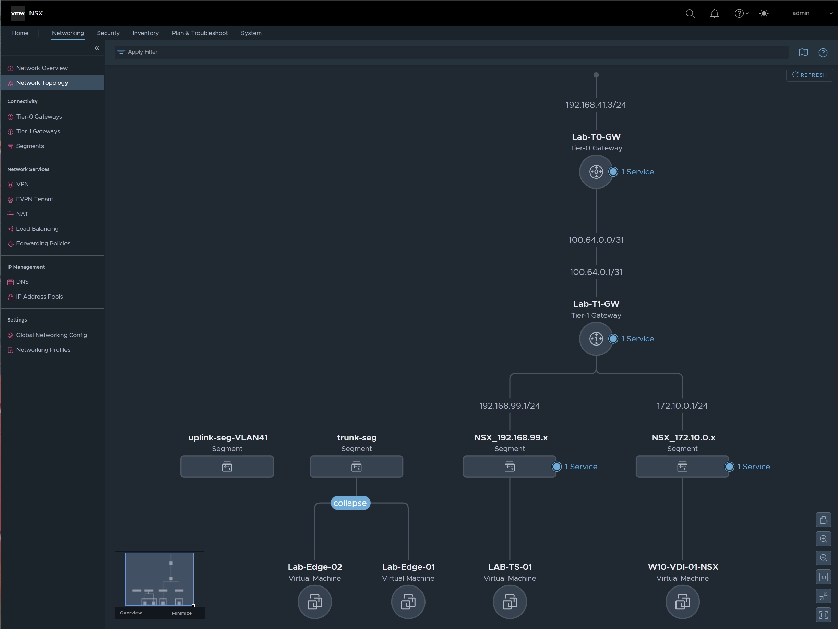Click the Apply Filter input field
This screenshot has width=838, height=629.
click(x=451, y=52)
